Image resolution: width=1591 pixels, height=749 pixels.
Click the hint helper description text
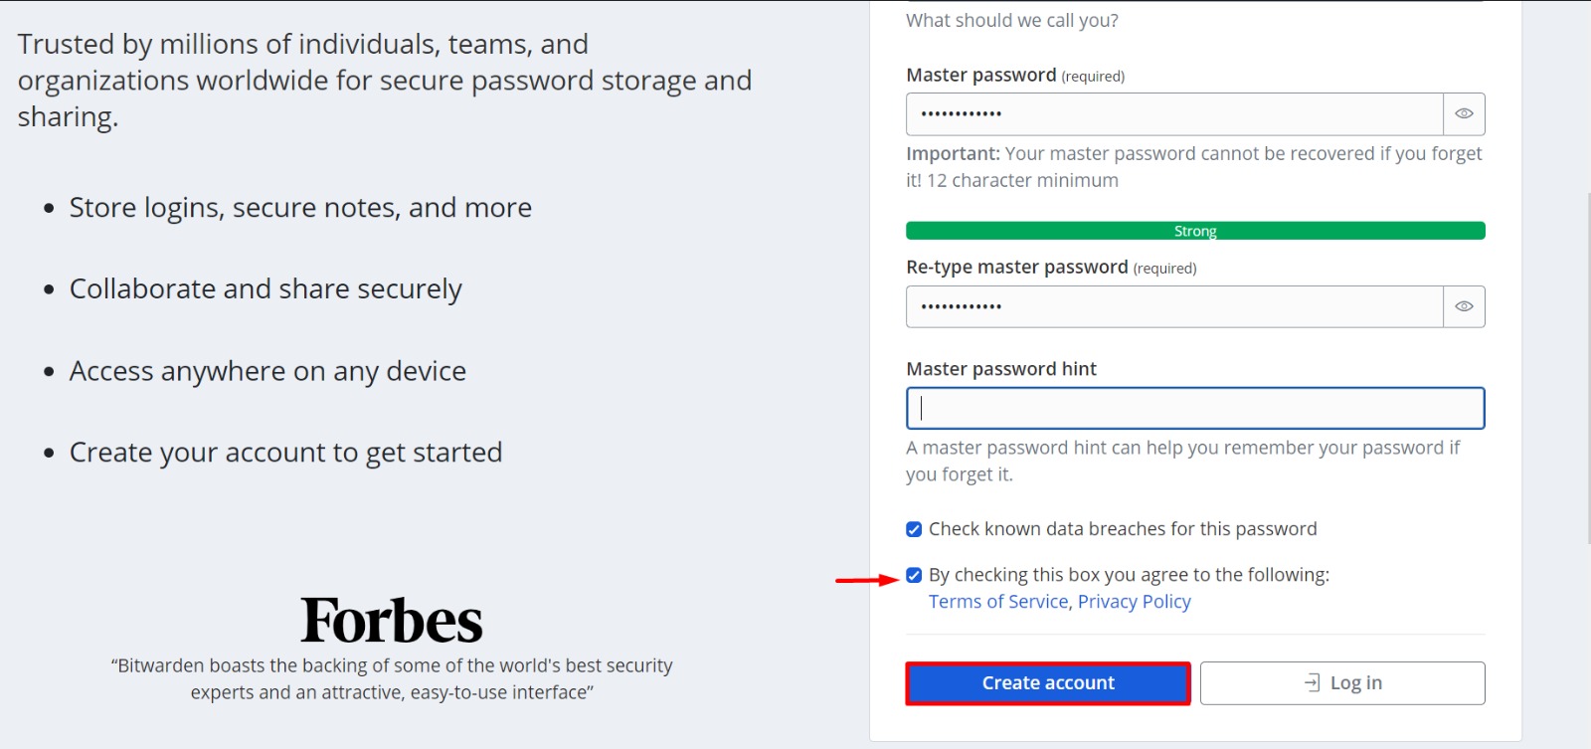pos(1182,460)
